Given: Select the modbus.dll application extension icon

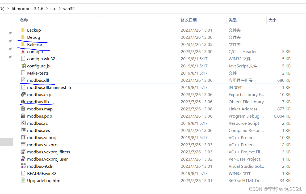Looking at the screenshot, I should 23,80.
